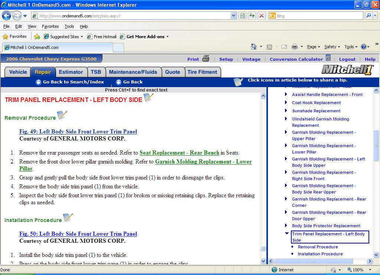Click the Stop loading red X icon

(x=262, y=16)
